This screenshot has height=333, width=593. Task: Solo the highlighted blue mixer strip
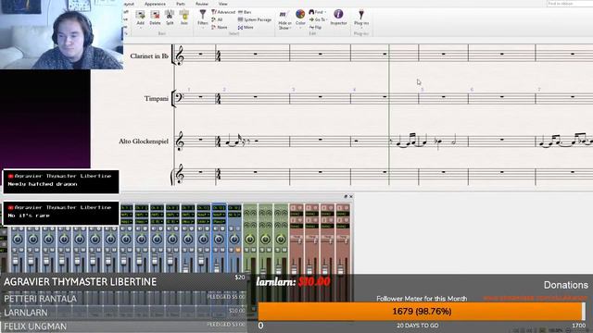tap(216, 250)
